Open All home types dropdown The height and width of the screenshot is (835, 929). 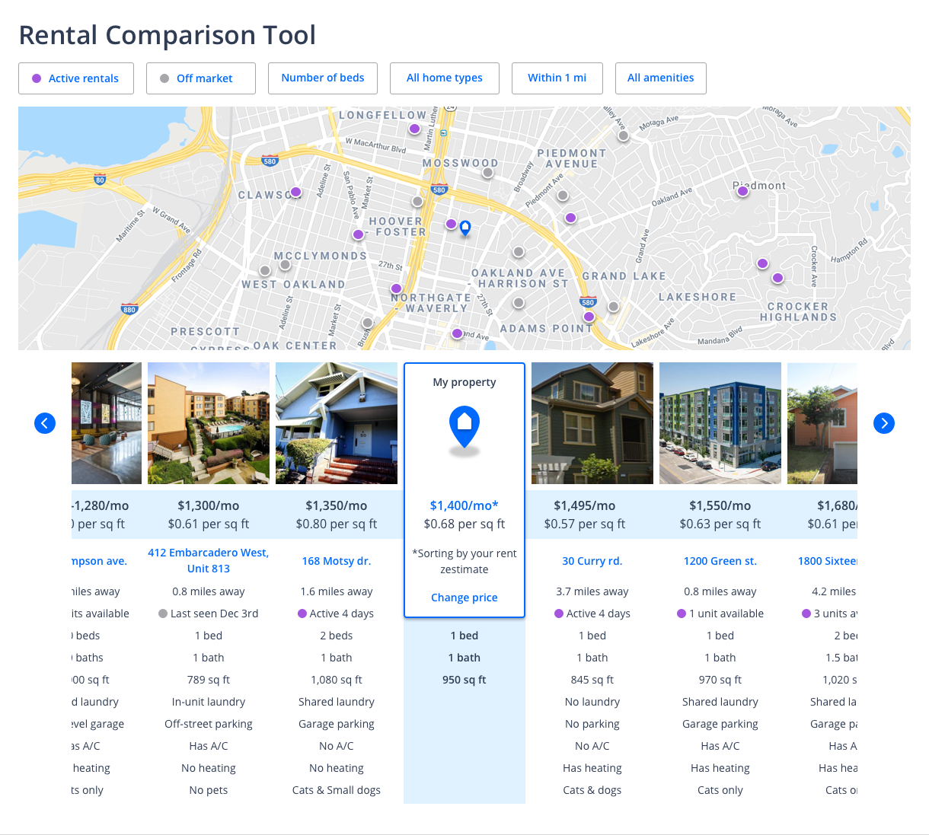pos(445,78)
